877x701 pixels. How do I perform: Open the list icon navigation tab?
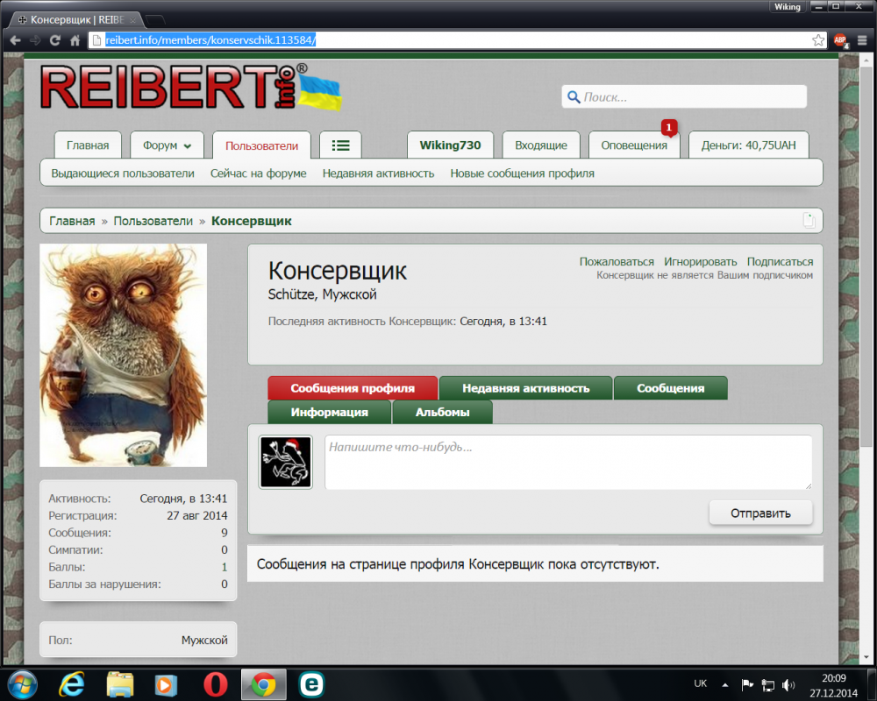pyautogui.click(x=340, y=145)
